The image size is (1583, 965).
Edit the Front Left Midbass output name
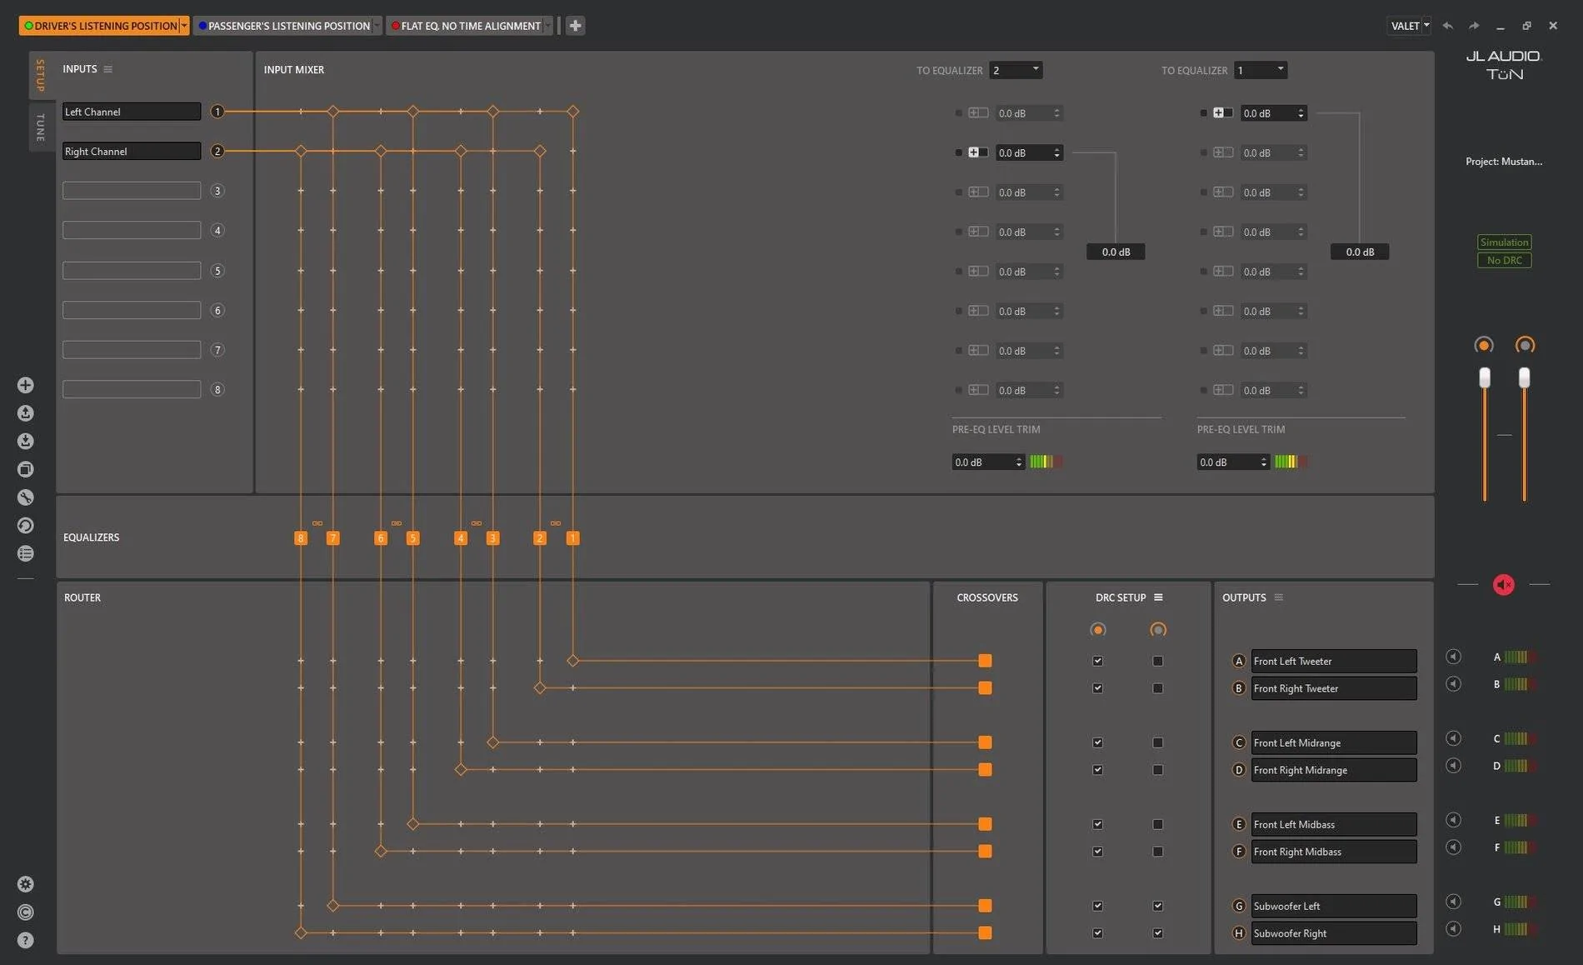(1333, 824)
